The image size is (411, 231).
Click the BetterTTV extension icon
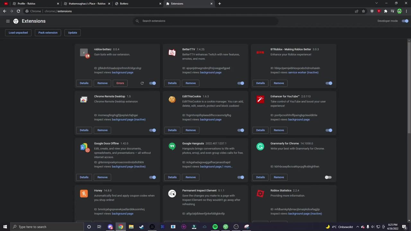[x=172, y=53]
